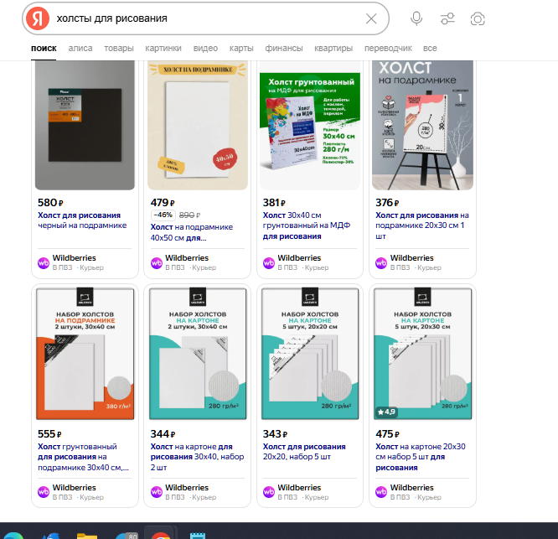Open 479 ₽ canvas 40x50 title link
The height and width of the screenshot is (539, 558).
191,231
